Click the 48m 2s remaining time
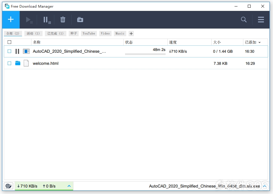Viewport: 273px width, 194px height. click(159, 49)
